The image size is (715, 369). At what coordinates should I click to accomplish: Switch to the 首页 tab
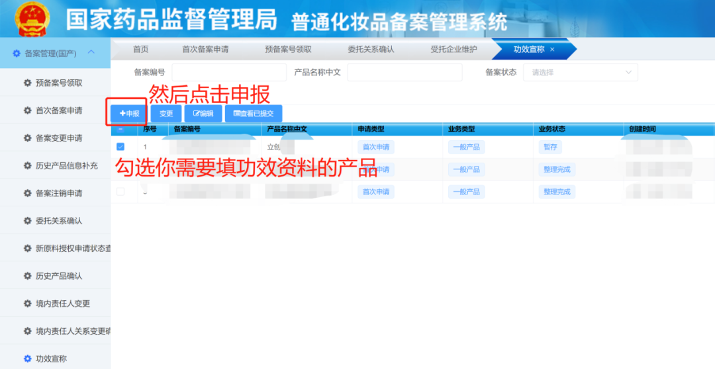[x=141, y=49]
